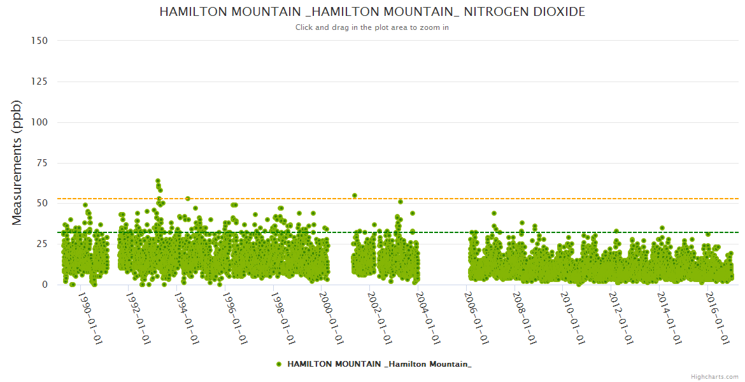Click the 2004-01-01 x-axis label
Image resolution: width=745 pixels, height=382 pixels.
click(x=427, y=318)
